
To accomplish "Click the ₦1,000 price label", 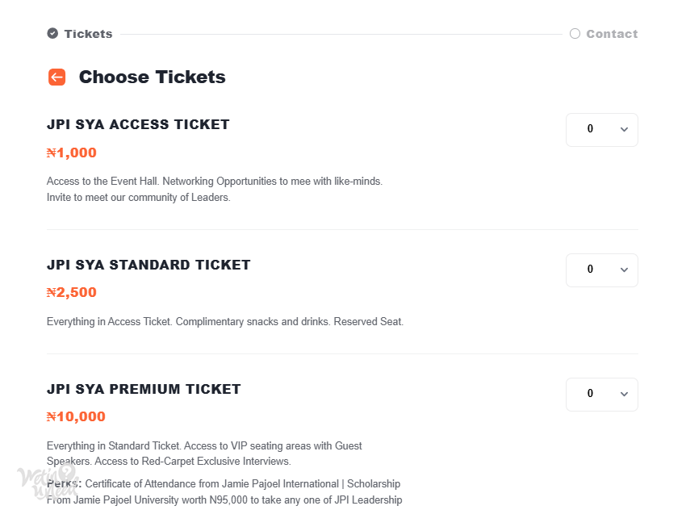I will 71,153.
